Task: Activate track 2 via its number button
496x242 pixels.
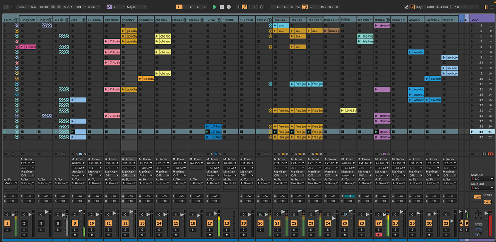Action: [24, 223]
